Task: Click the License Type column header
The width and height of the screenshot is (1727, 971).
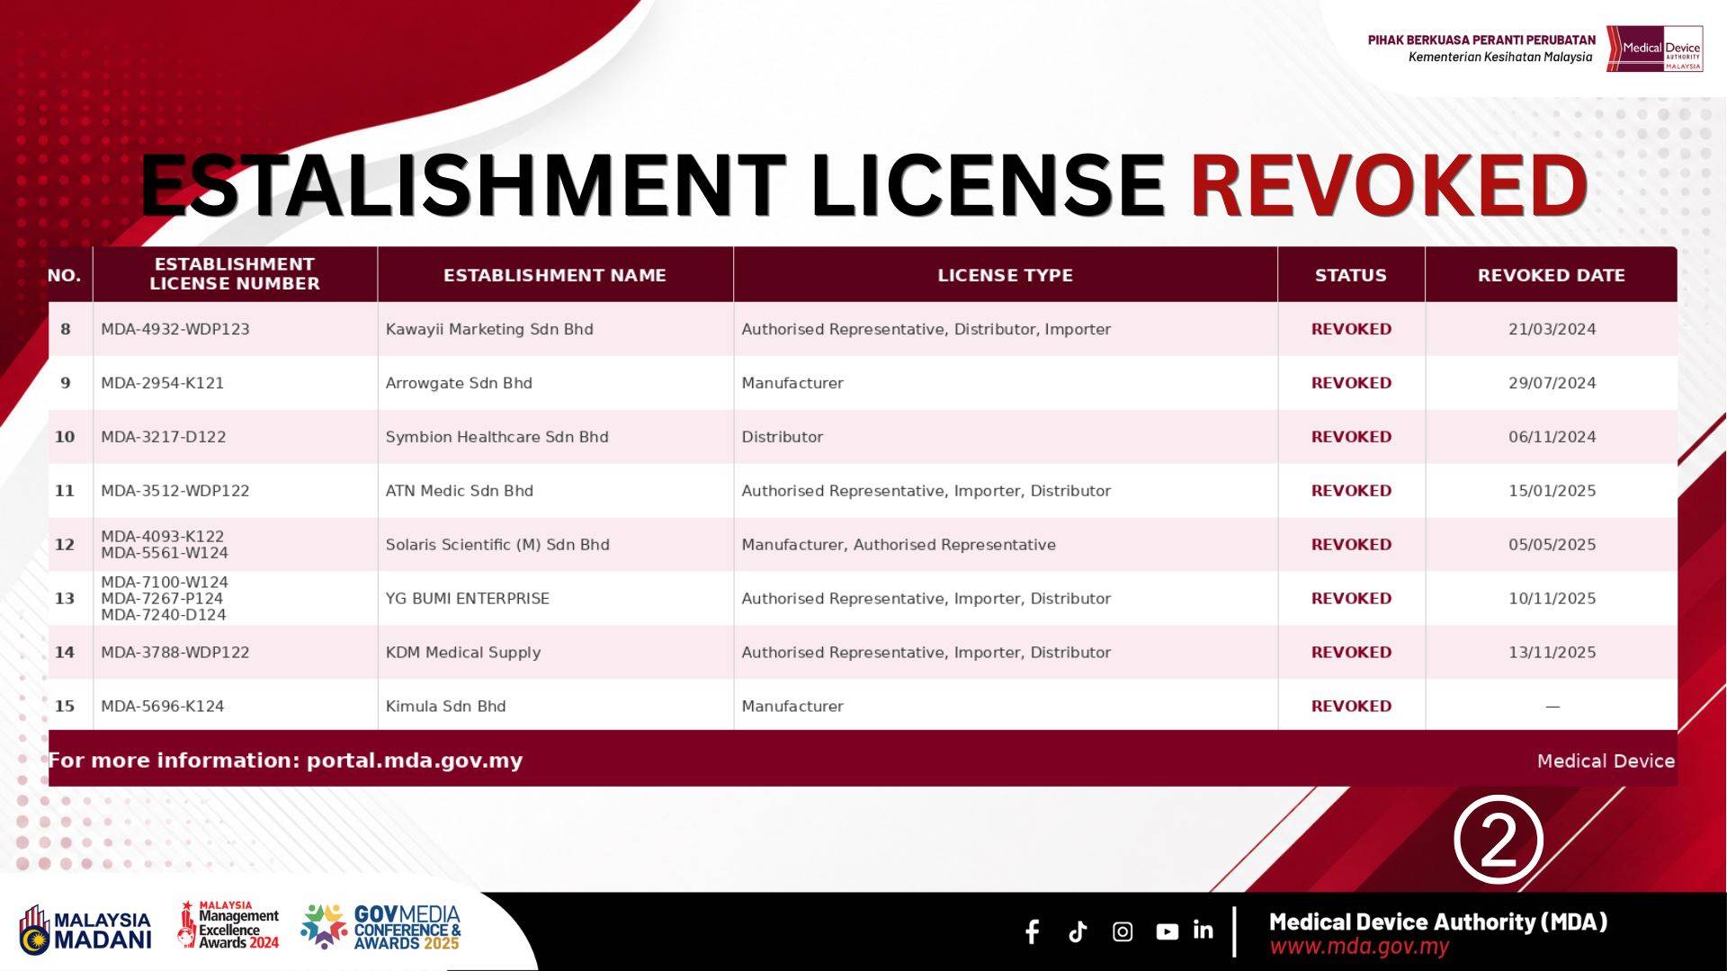Action: tap(1006, 275)
